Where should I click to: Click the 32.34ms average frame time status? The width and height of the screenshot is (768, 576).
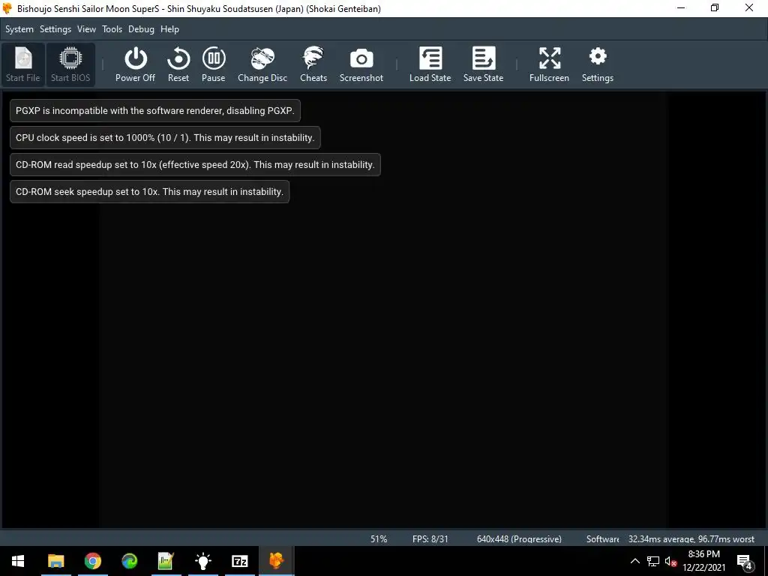(x=691, y=538)
